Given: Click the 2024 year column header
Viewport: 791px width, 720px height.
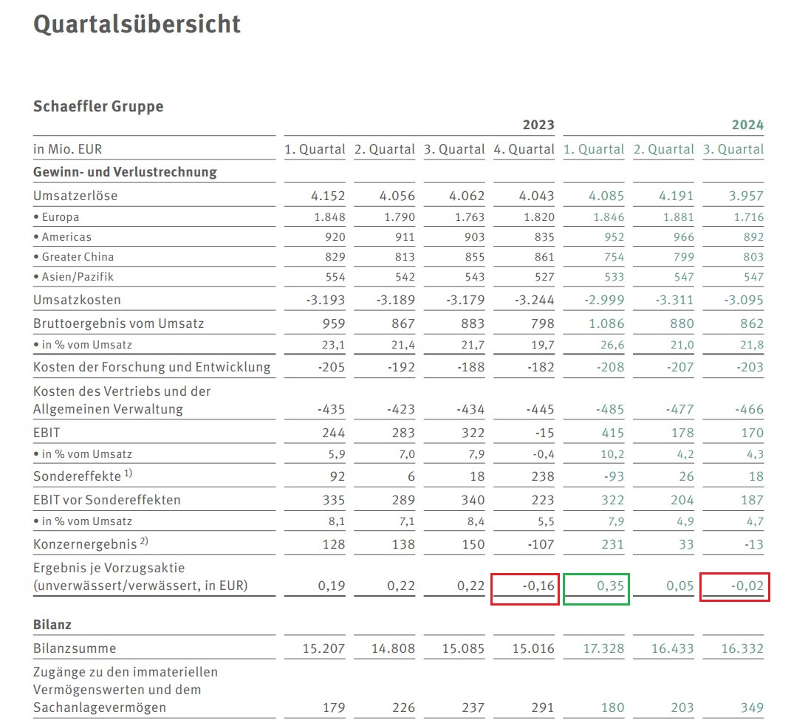Looking at the screenshot, I should 749,125.
